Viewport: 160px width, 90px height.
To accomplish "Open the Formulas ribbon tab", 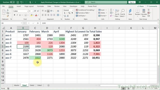I will pos(40,6).
